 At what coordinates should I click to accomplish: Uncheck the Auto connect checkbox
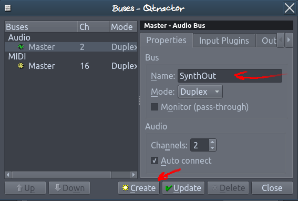pyautogui.click(x=155, y=160)
